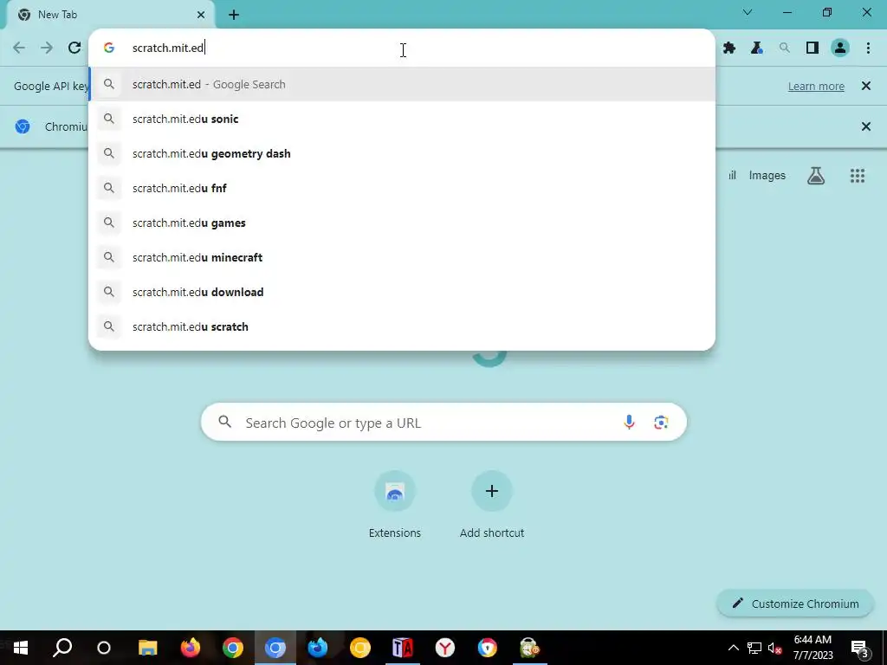This screenshot has height=665, width=887.
Task: Launch Google Chrome from taskbar
Action: 232,648
